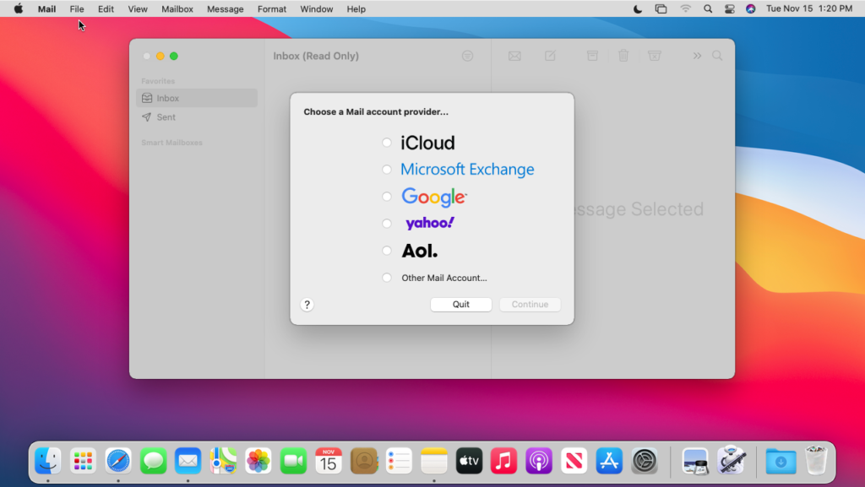Select Inbox in the Favorites sidebar

(x=196, y=98)
